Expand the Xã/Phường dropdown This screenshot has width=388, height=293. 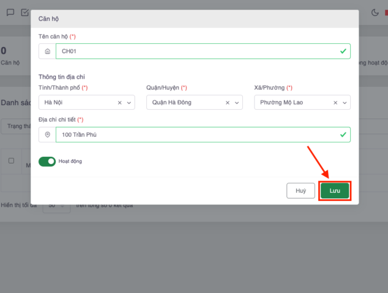pyautogui.click(x=345, y=103)
